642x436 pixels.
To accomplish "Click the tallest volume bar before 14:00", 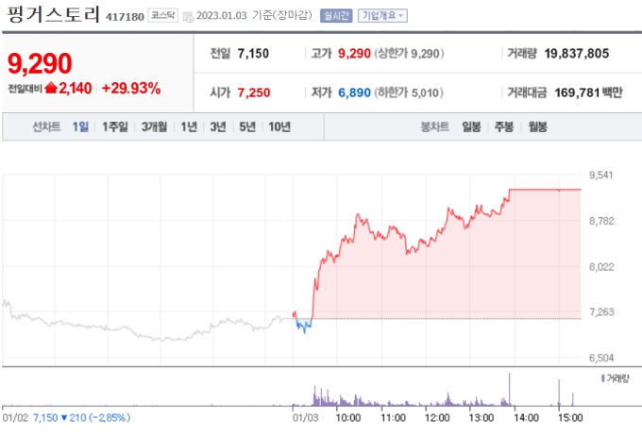I will pos(509,389).
